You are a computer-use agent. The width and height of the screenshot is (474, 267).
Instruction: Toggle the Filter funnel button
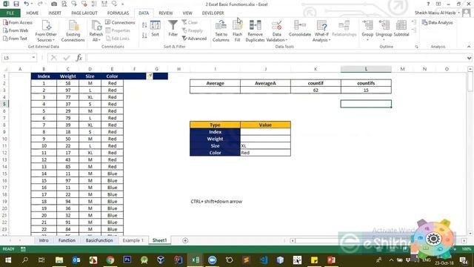tap(173, 28)
